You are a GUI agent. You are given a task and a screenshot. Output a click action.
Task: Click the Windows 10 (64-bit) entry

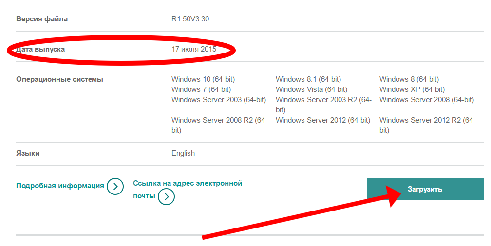203,79
